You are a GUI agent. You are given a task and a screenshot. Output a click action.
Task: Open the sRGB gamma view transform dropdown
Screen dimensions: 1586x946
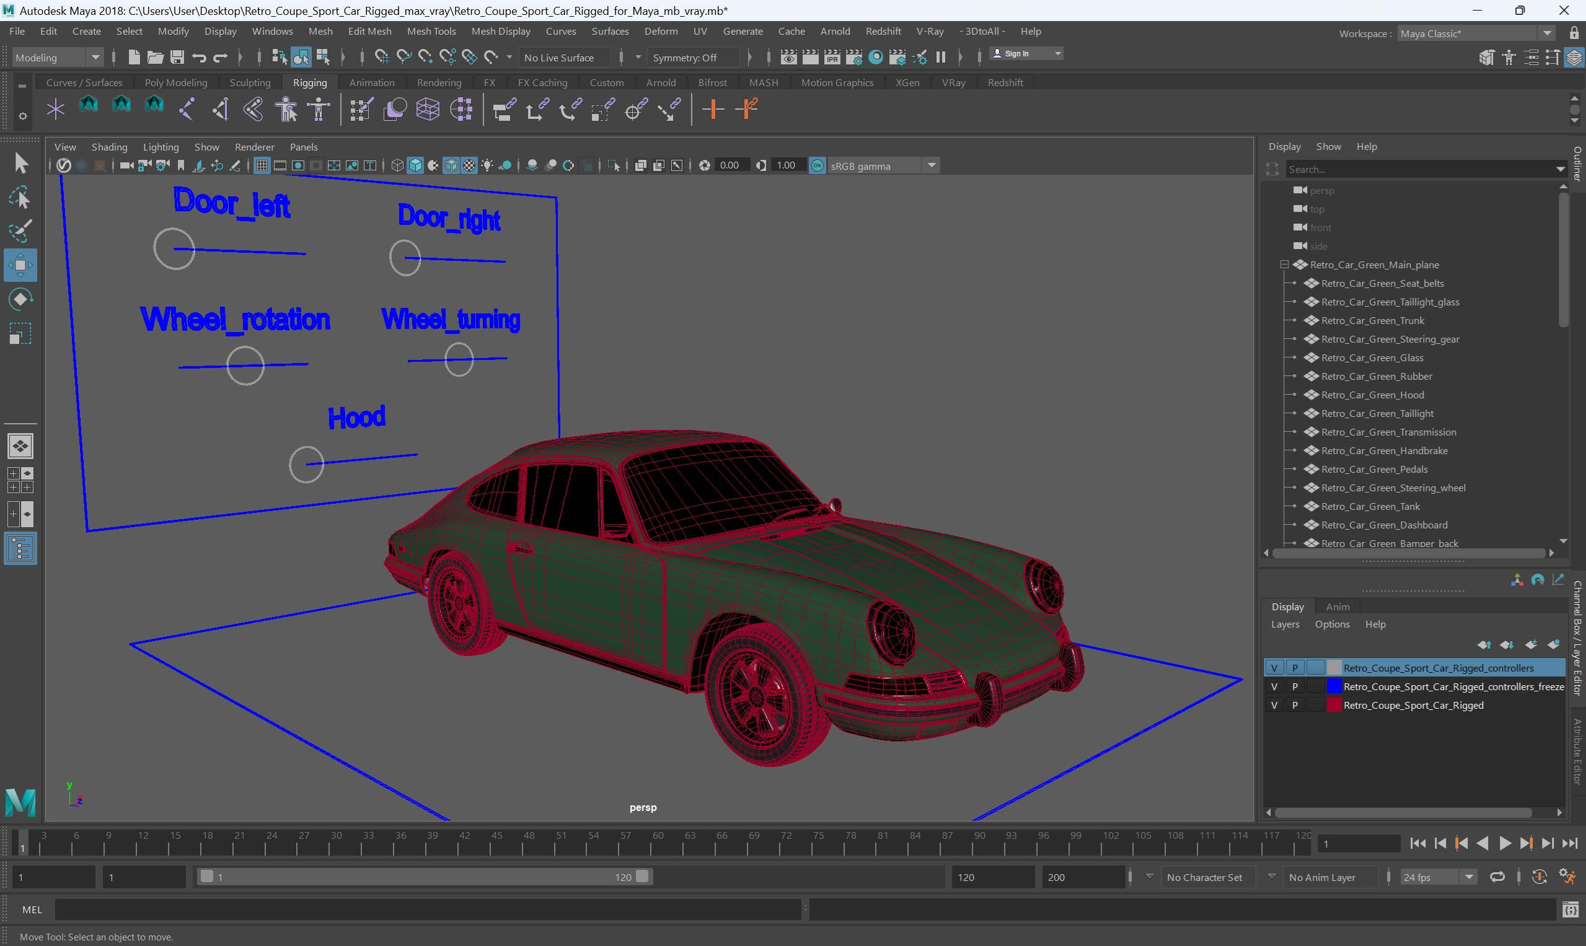884,166
